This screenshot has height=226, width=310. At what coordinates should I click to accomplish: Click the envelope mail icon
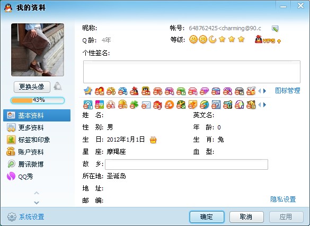pos(146,105)
